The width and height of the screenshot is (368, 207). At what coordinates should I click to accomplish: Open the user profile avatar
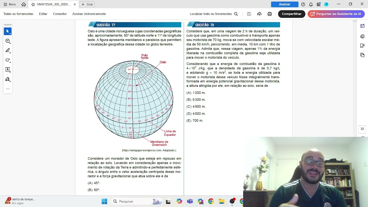click(326, 4)
